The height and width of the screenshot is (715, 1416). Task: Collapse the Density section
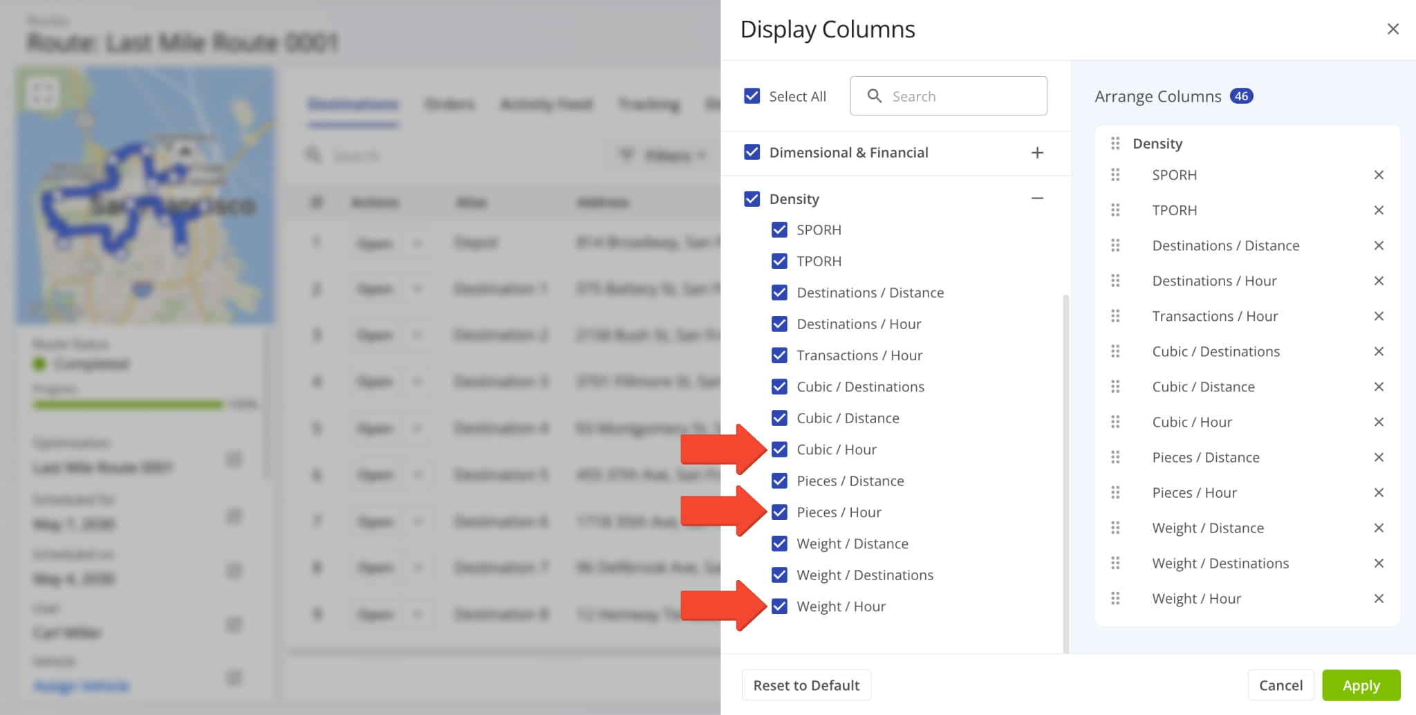point(1037,198)
